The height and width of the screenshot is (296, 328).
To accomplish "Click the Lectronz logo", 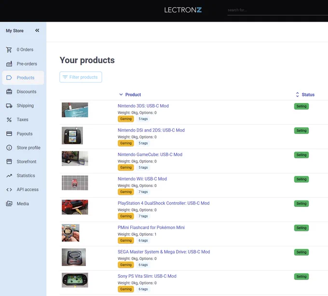I will (x=183, y=10).
